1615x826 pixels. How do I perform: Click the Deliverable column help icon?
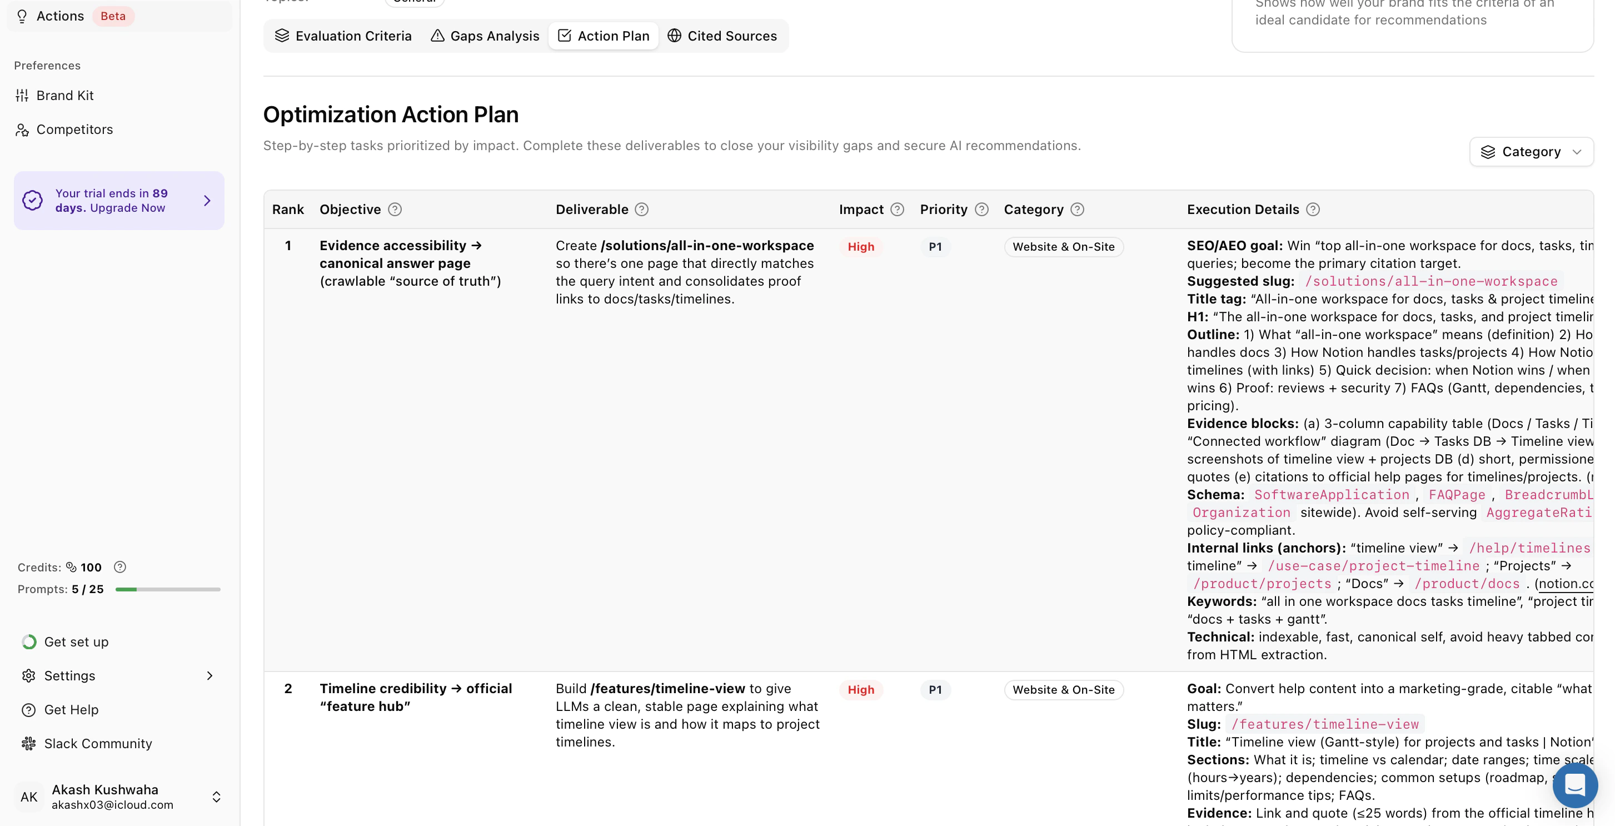point(641,210)
